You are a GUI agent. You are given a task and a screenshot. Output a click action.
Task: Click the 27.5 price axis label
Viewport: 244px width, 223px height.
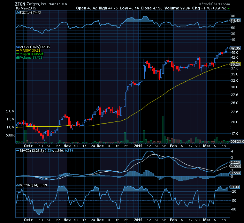[235, 95]
